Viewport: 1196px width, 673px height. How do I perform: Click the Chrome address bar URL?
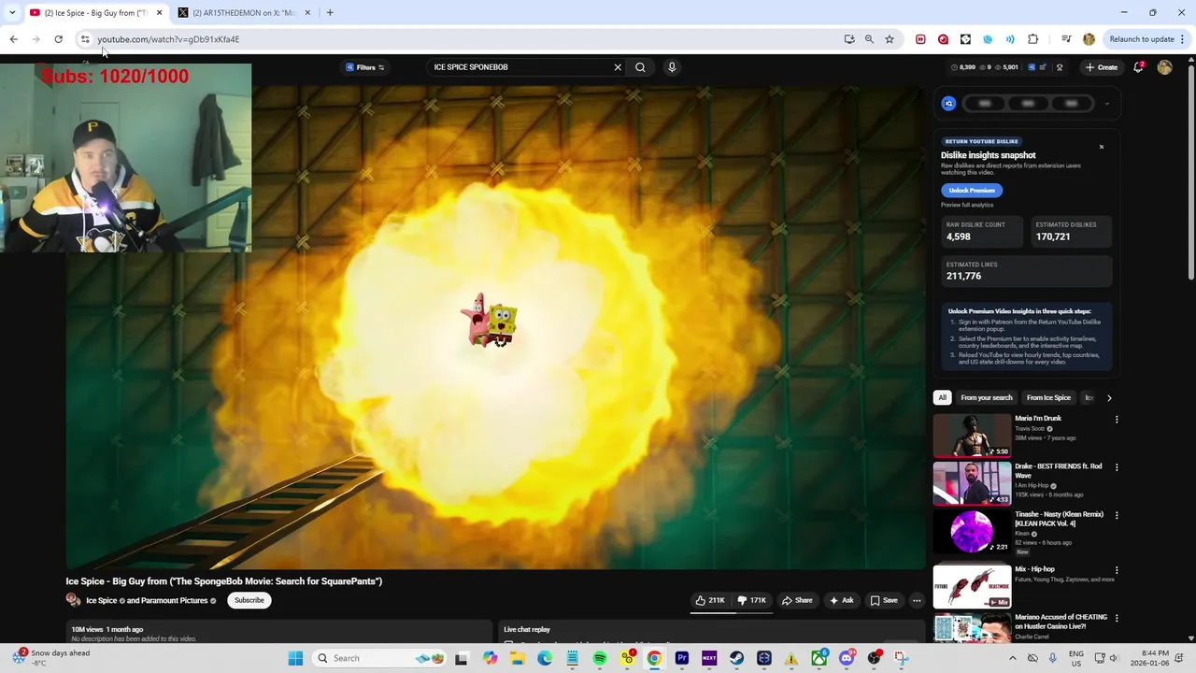(x=168, y=39)
